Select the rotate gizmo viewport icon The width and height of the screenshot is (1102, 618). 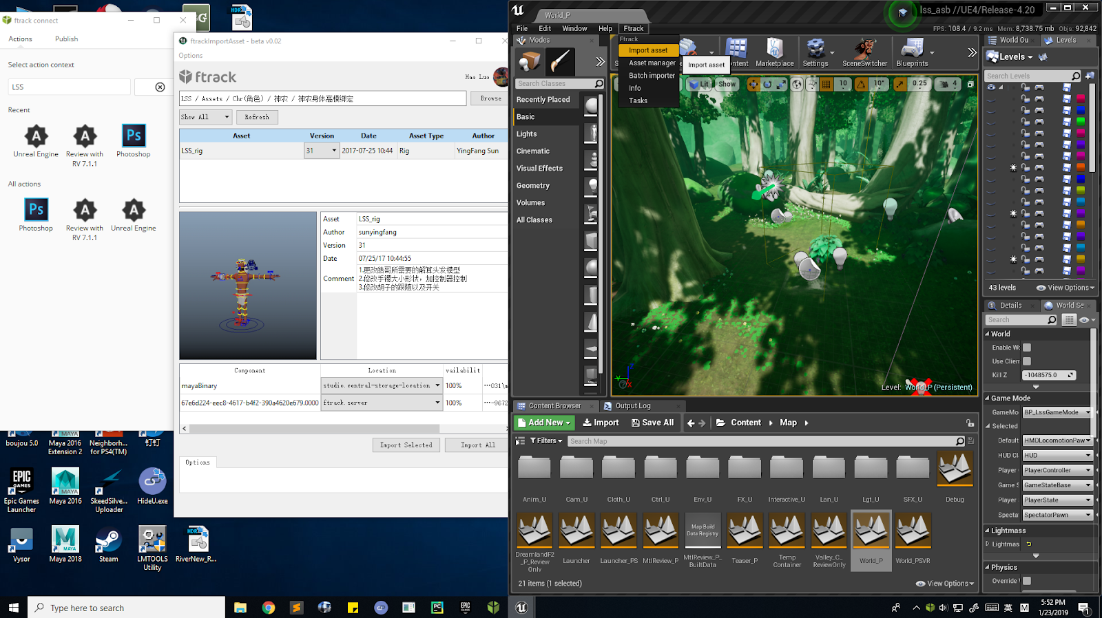pos(767,84)
